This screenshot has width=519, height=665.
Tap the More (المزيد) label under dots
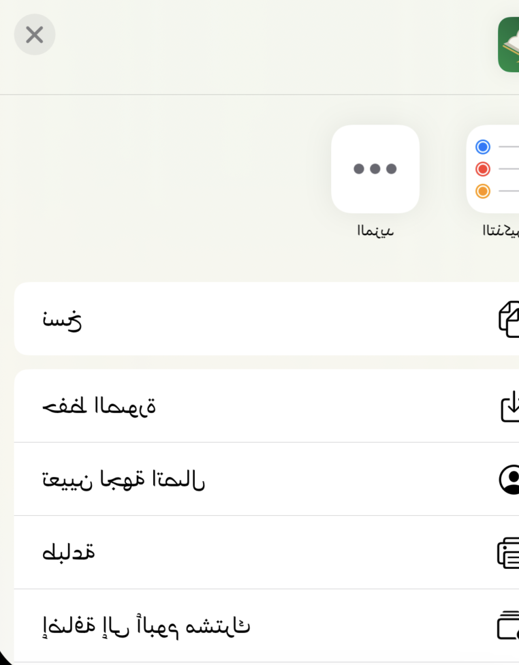click(x=375, y=231)
